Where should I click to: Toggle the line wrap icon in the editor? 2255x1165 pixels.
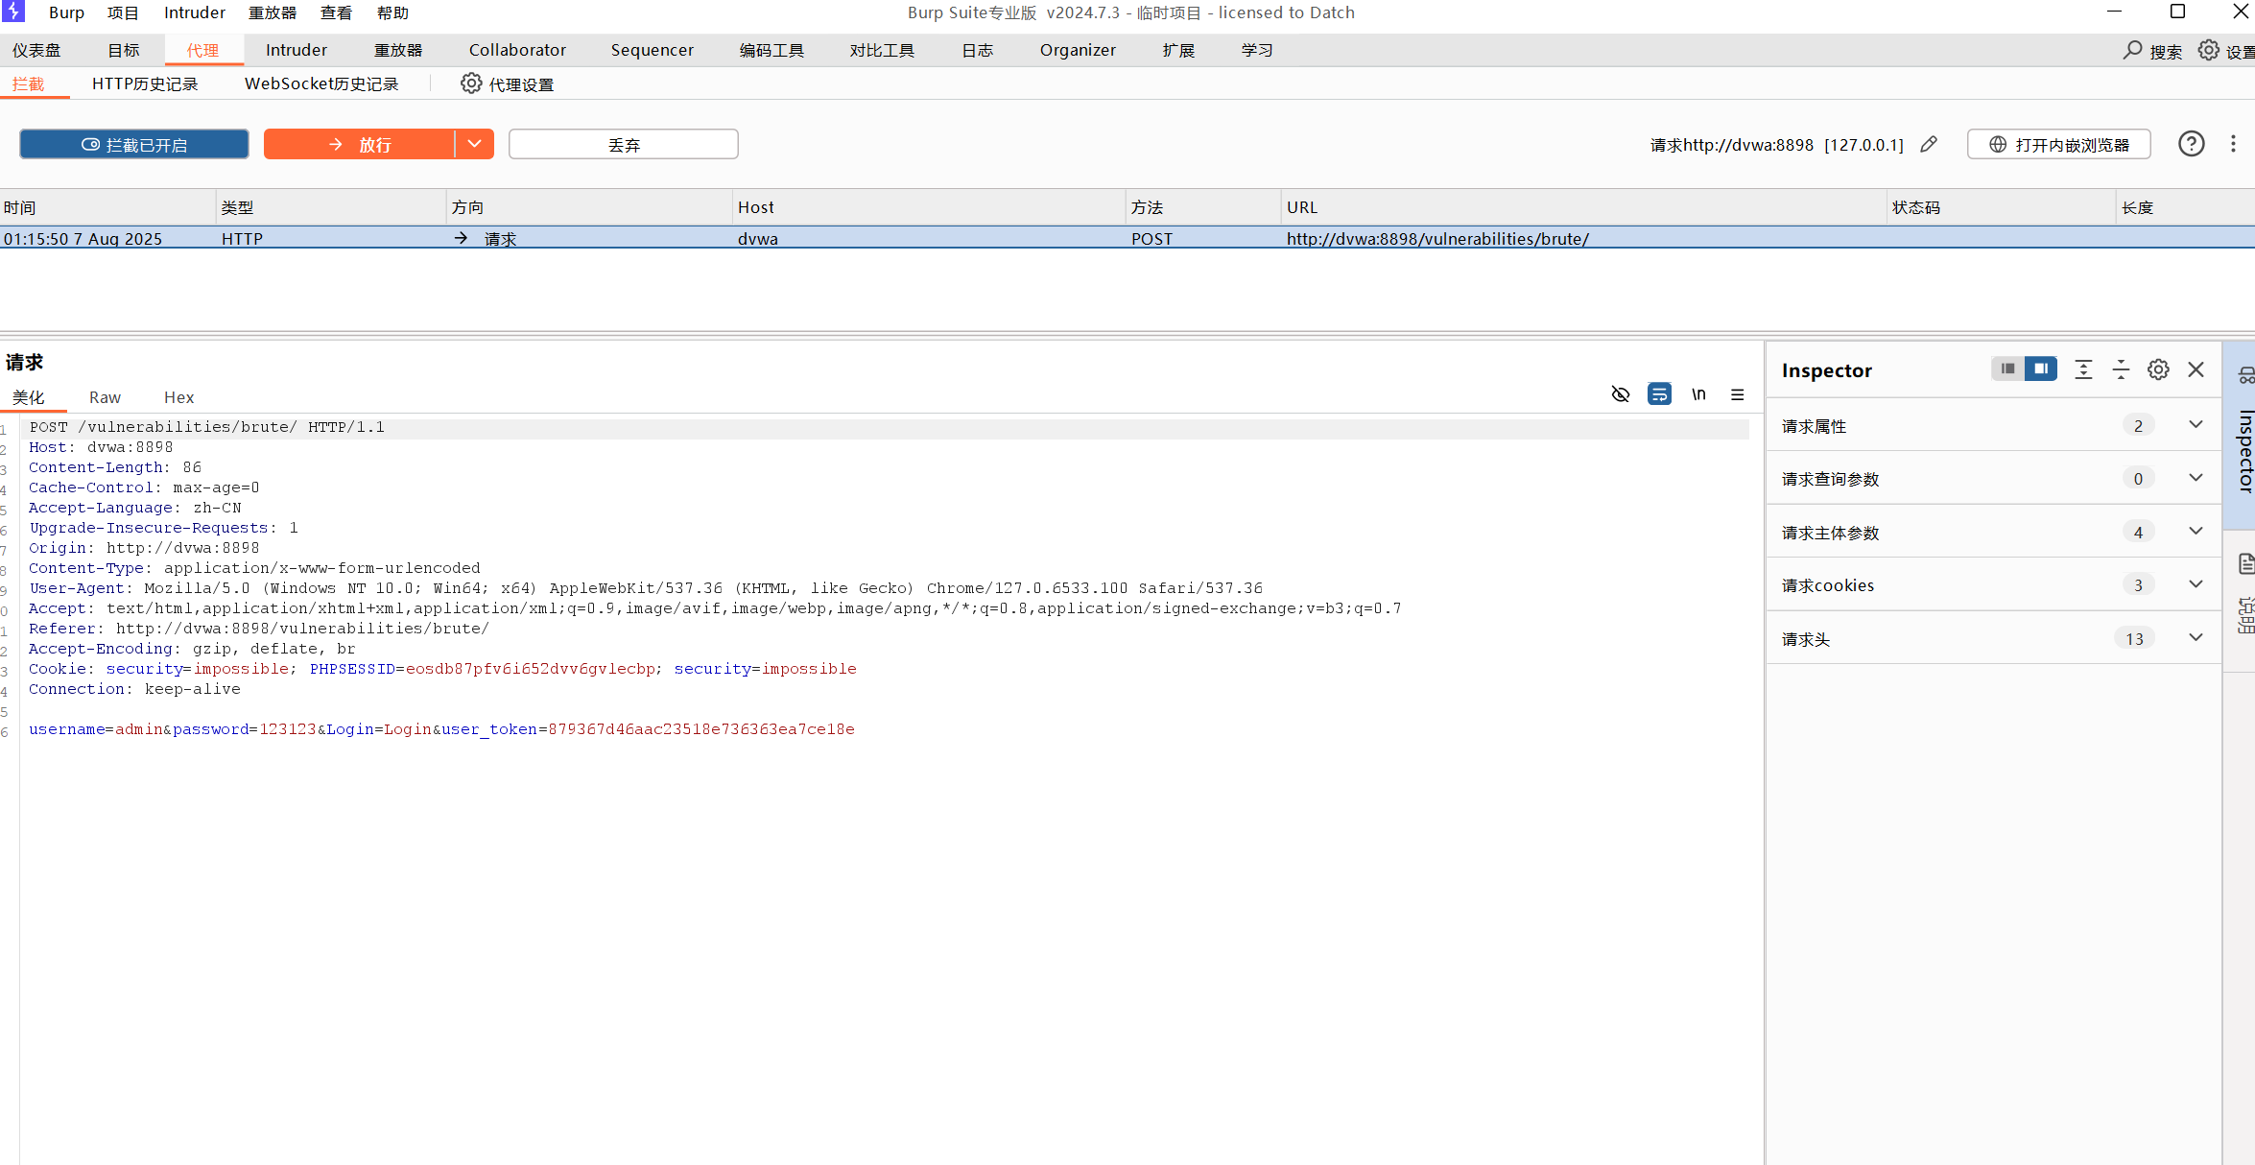click(1659, 394)
